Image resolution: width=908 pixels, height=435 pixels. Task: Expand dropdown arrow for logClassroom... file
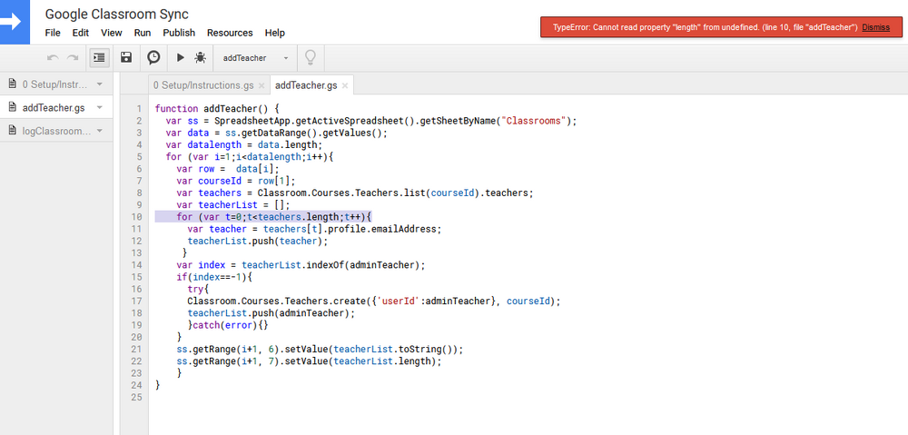100,131
